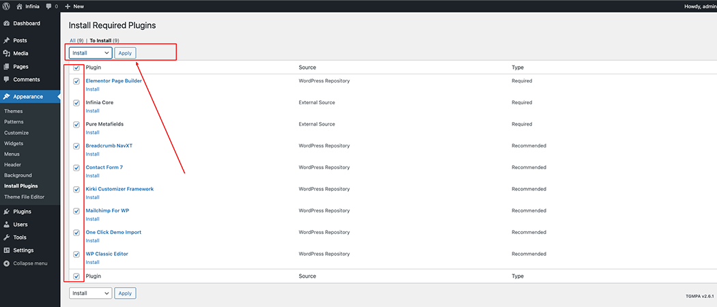Open Tools wrench sidebar icon
Image resolution: width=717 pixels, height=307 pixels.
pyautogui.click(x=7, y=237)
